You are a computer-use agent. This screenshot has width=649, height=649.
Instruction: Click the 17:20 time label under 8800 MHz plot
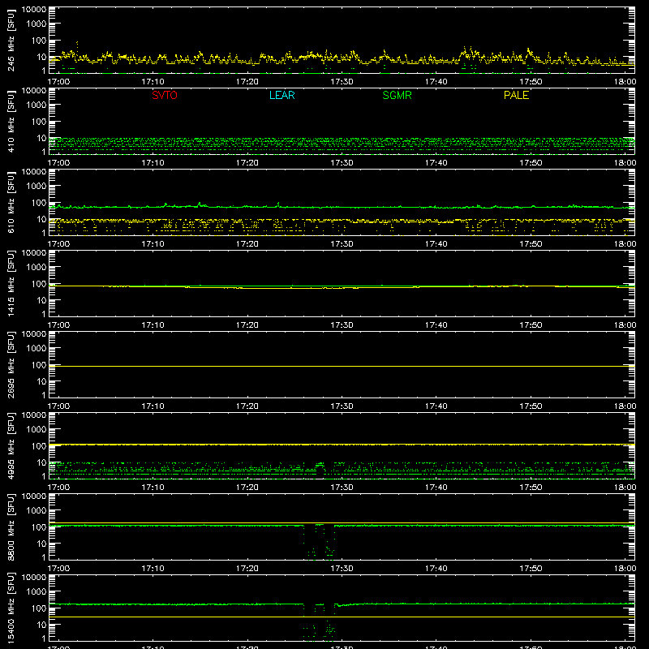tap(247, 569)
